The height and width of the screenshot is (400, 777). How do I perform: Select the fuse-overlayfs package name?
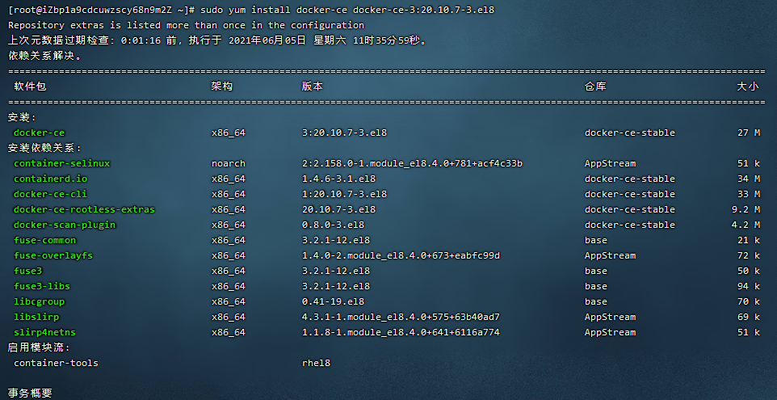point(53,256)
